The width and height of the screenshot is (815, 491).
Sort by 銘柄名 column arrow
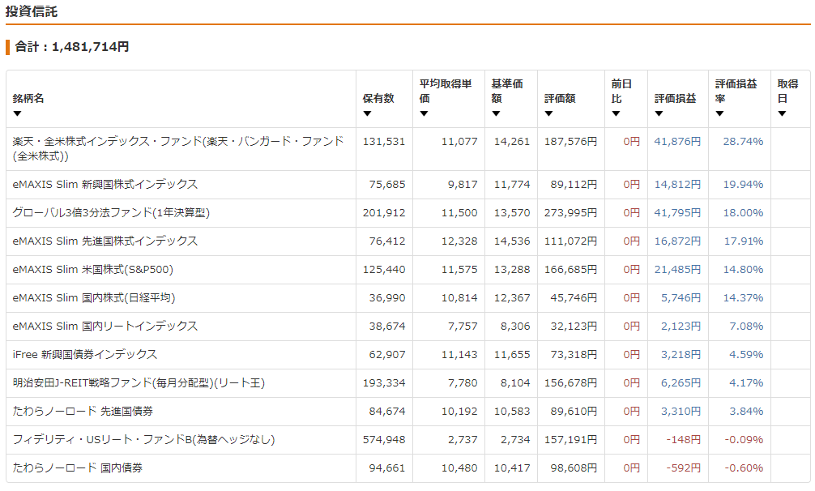click(17, 113)
